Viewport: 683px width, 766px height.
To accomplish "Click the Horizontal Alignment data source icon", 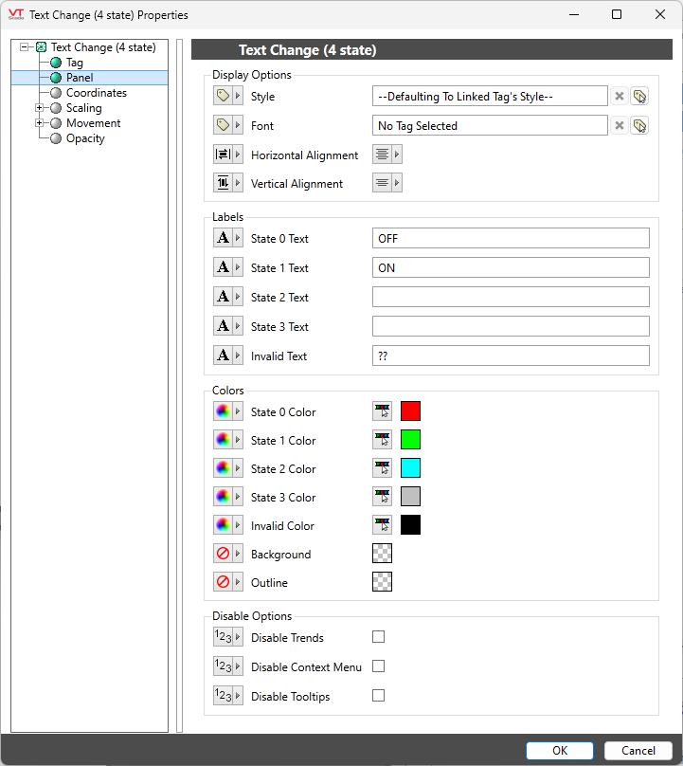I will (x=224, y=155).
